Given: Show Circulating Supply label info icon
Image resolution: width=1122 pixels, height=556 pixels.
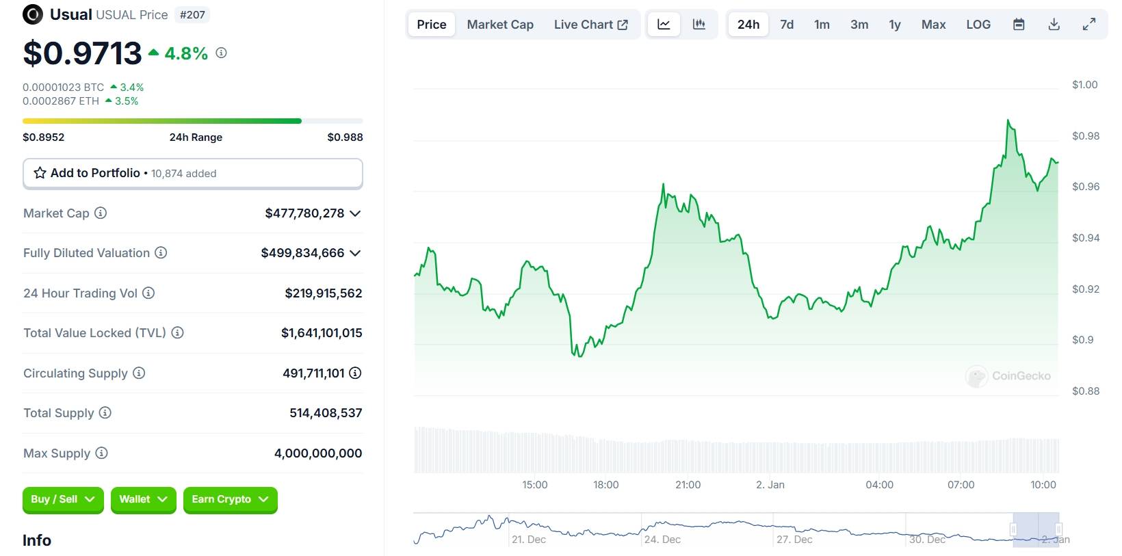Looking at the screenshot, I should [139, 373].
